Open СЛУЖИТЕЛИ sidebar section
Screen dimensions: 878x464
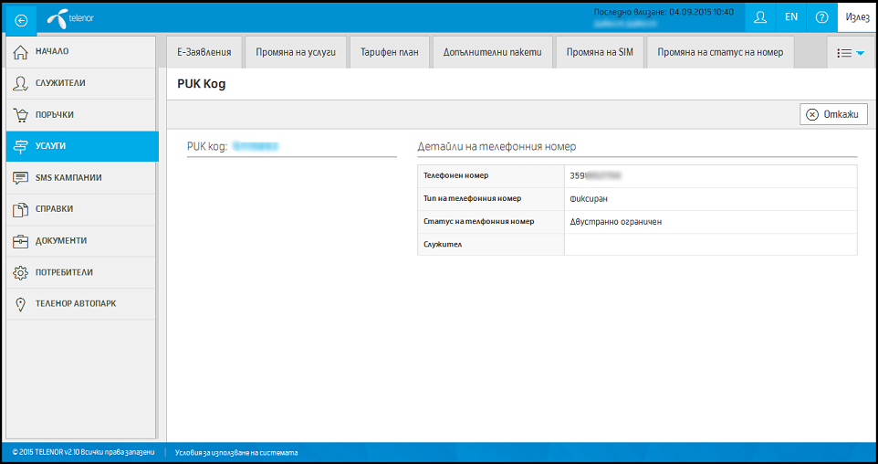81,83
